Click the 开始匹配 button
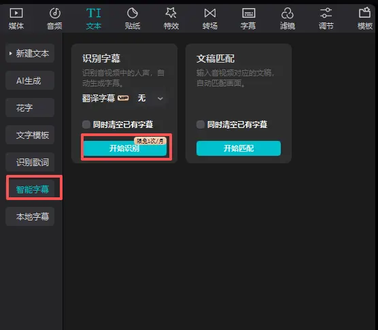378x330 pixels. [239, 148]
